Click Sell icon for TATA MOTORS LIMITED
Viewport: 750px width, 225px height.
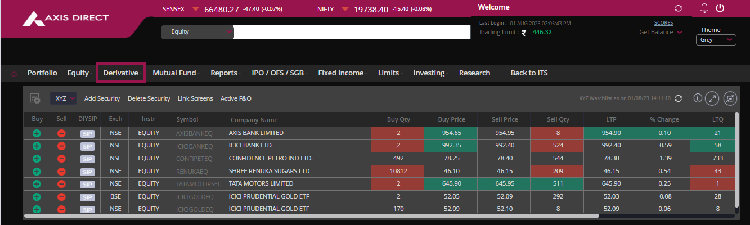(61, 184)
